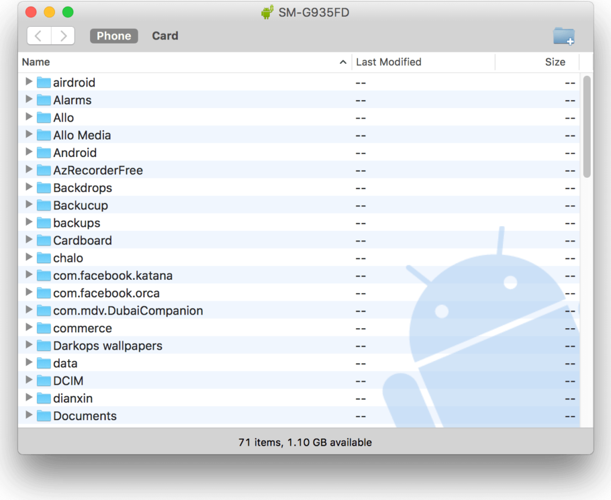The image size is (611, 500).
Task: Sort by the Name column header
Action: point(185,62)
